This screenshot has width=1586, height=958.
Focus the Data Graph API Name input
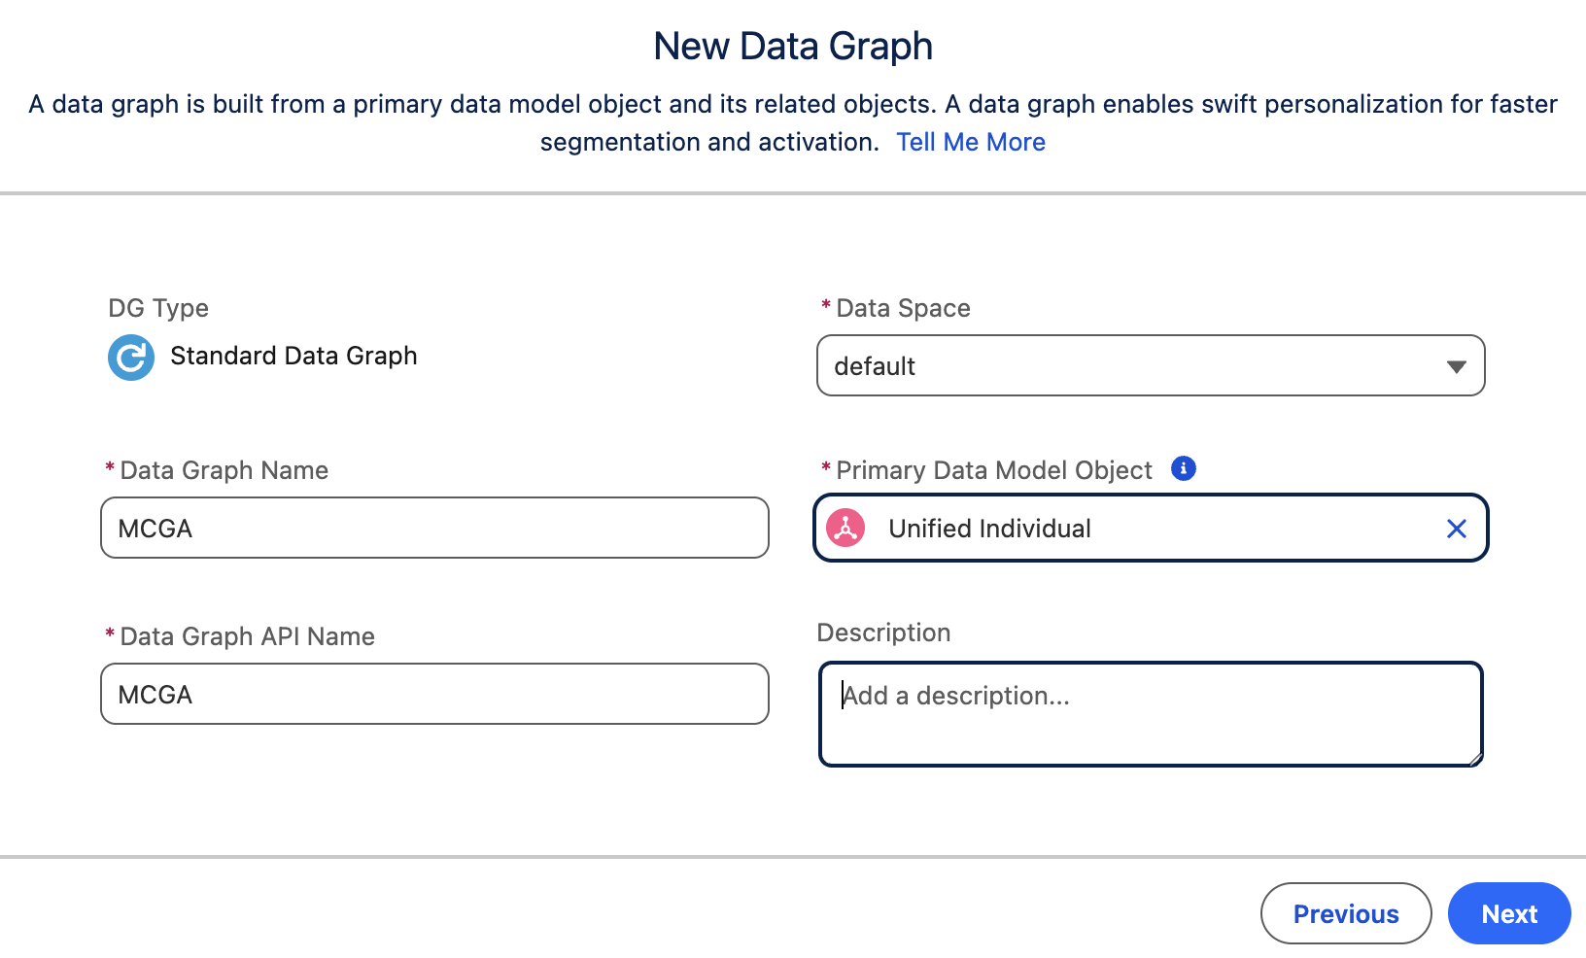click(x=434, y=695)
